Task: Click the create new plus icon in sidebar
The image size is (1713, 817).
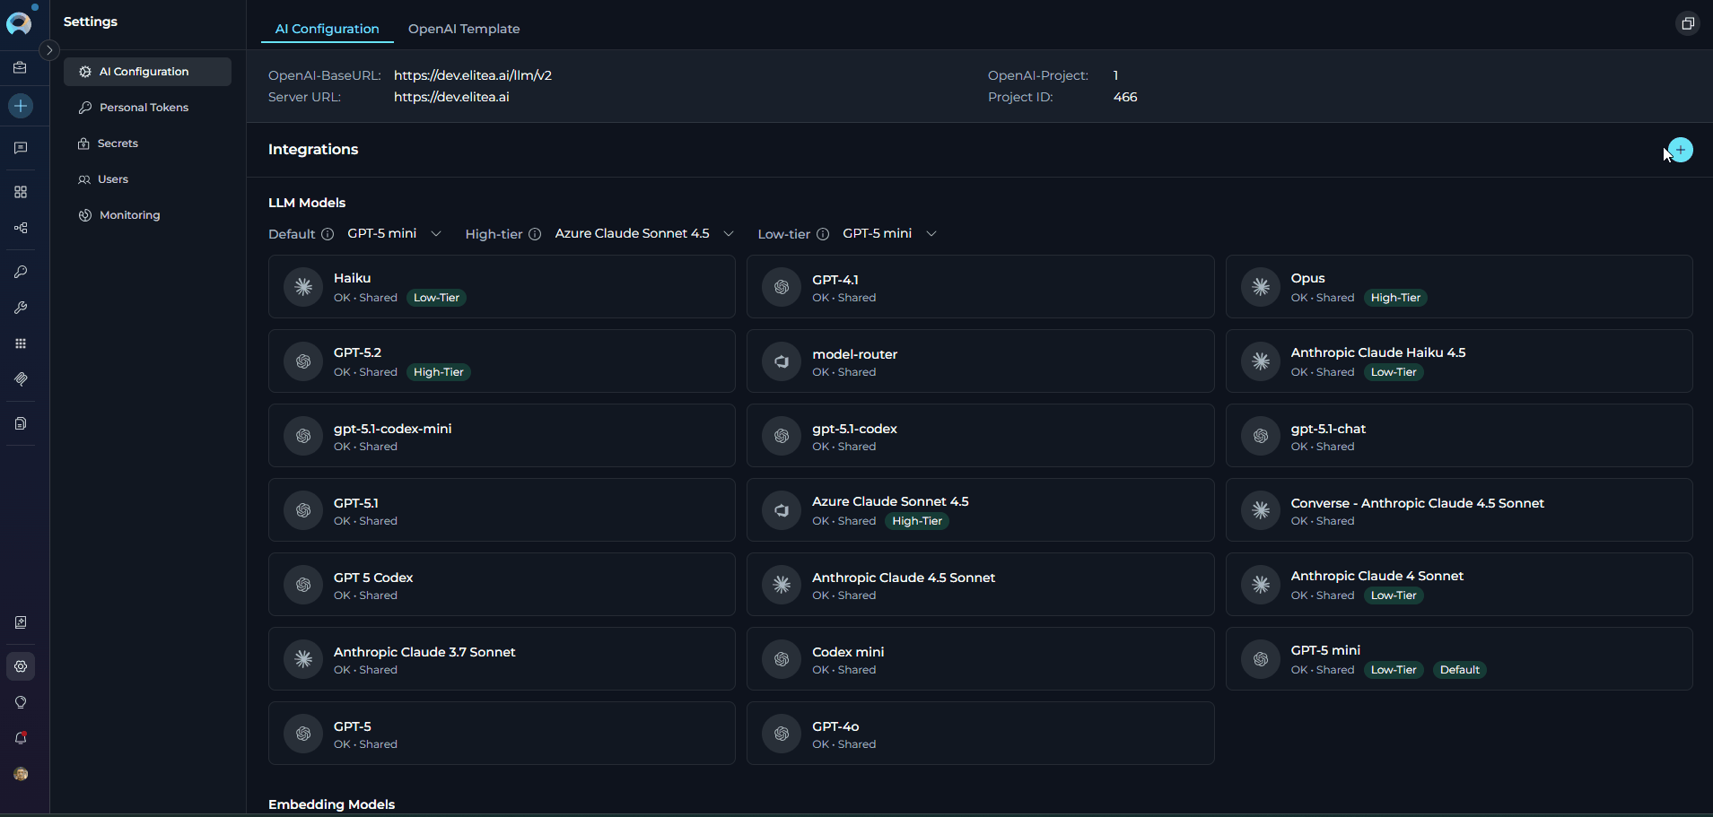Action: pos(21,106)
